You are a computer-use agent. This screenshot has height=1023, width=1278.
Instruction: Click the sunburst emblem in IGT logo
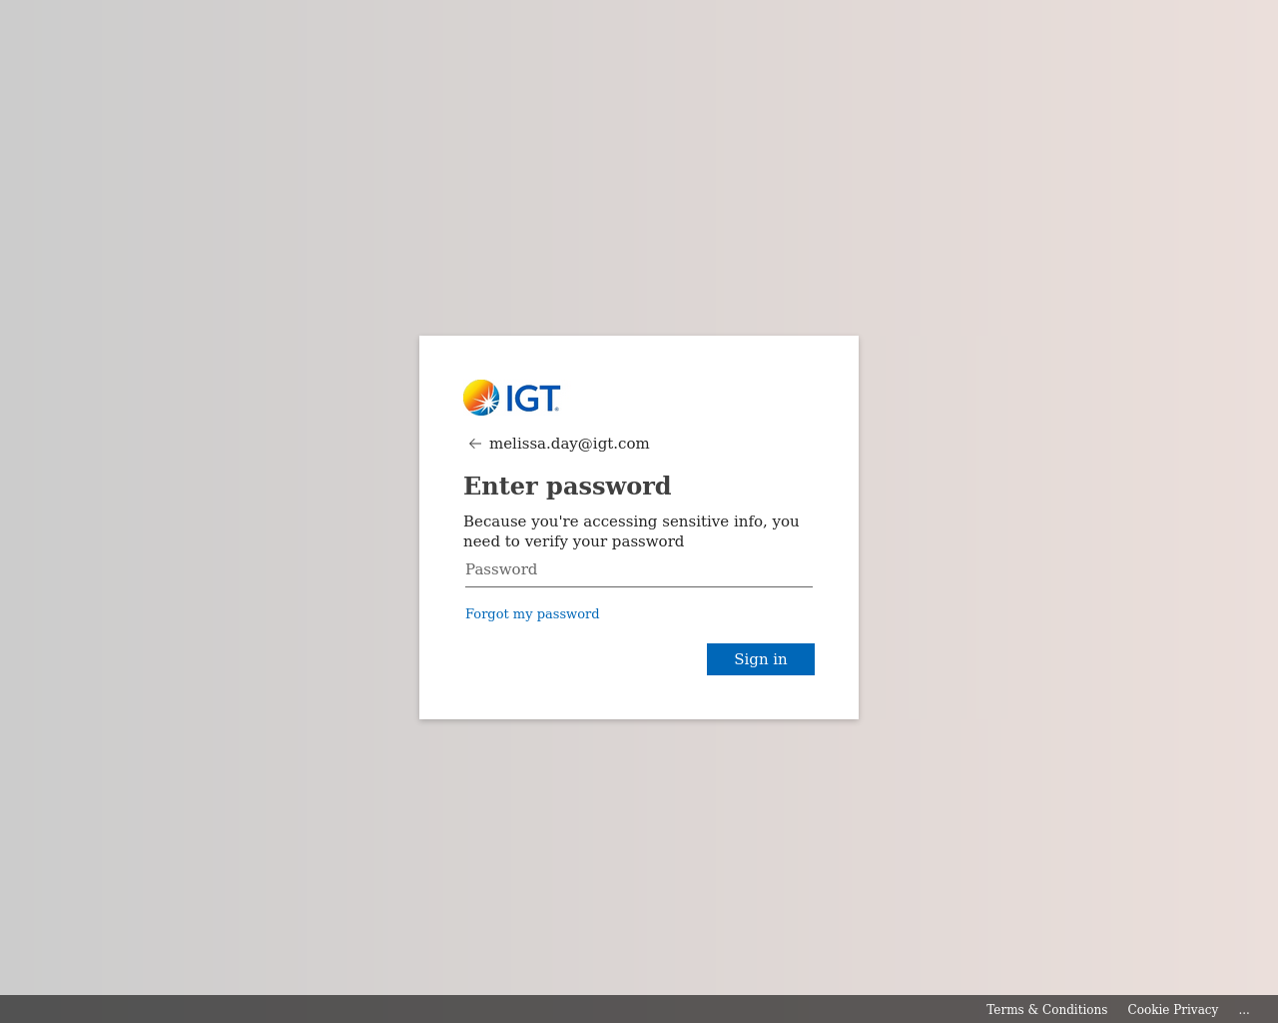481,398
